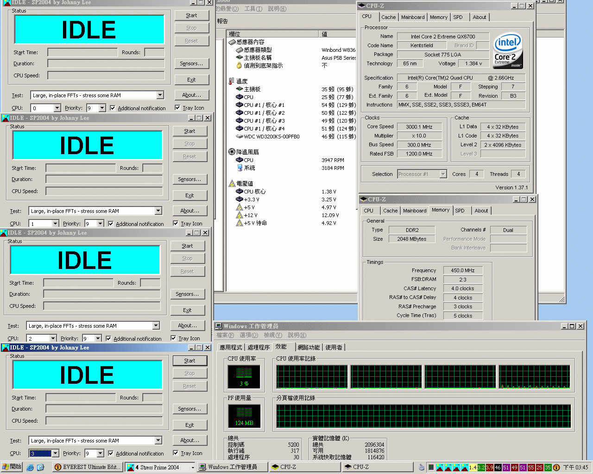The width and height of the screenshot is (593, 474).
Task: Switch to the 網路功能 tab in Task Manager
Action: [x=309, y=347]
